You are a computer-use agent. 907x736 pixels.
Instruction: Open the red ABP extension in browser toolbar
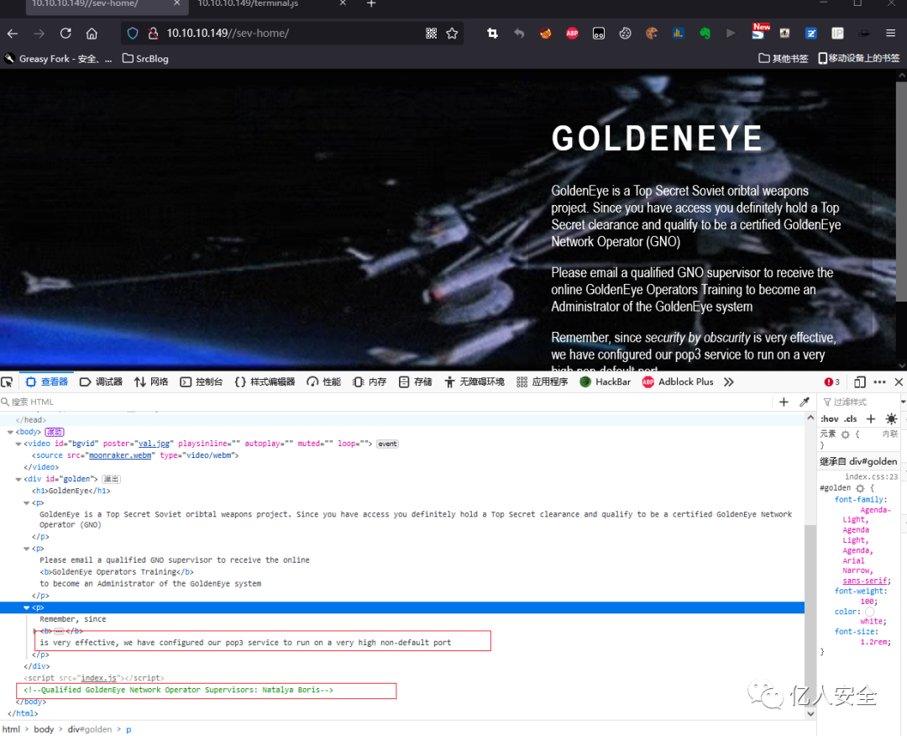click(x=572, y=34)
